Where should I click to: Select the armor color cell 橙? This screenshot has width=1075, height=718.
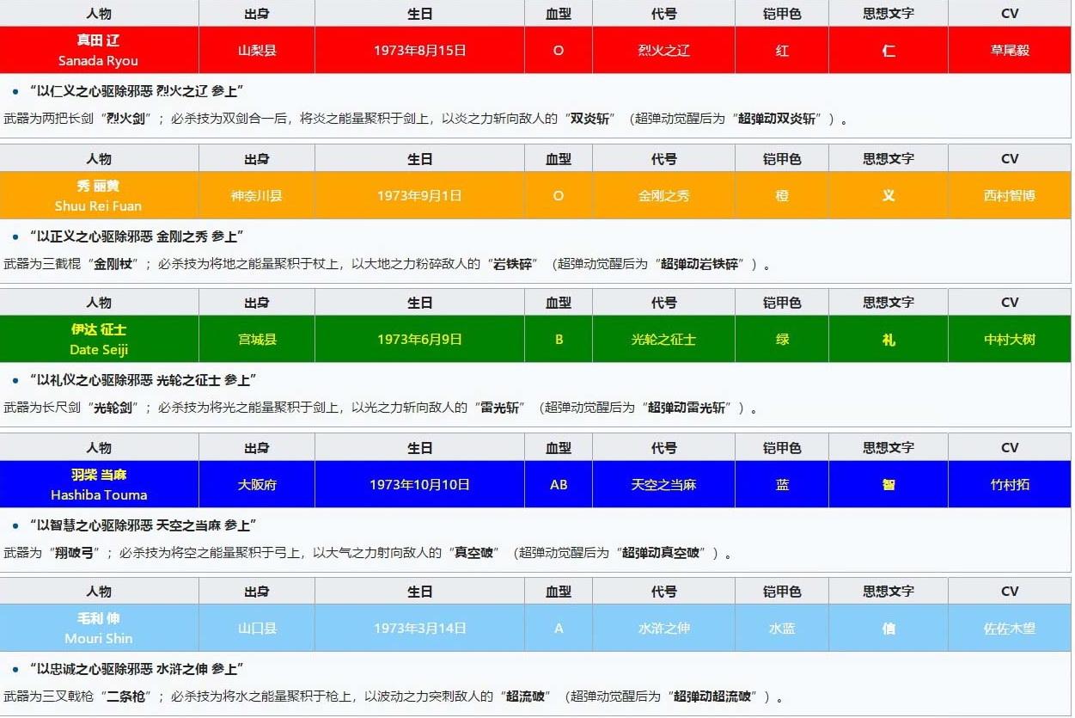tap(782, 195)
